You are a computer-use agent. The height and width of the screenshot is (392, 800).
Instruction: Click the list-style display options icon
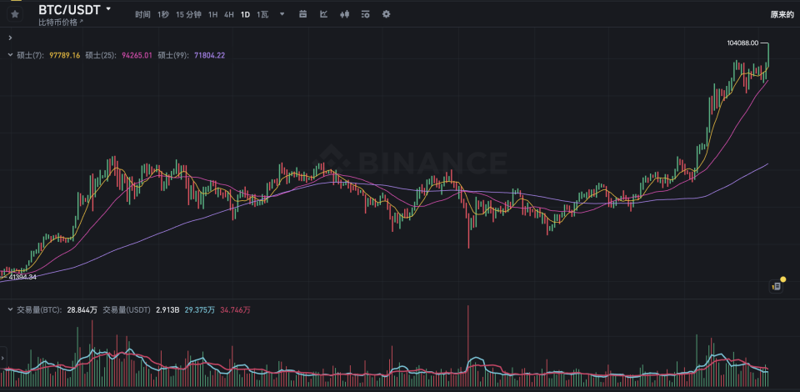point(365,14)
